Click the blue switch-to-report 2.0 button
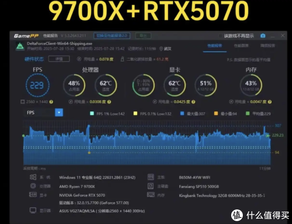Viewport: 292px width, 224px height. [x=113, y=35]
